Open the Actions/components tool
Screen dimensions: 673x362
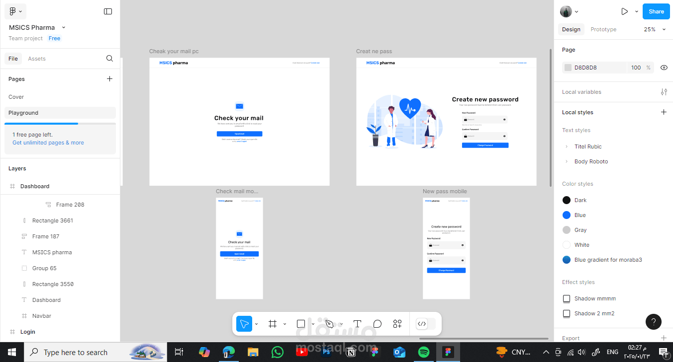[x=397, y=324]
